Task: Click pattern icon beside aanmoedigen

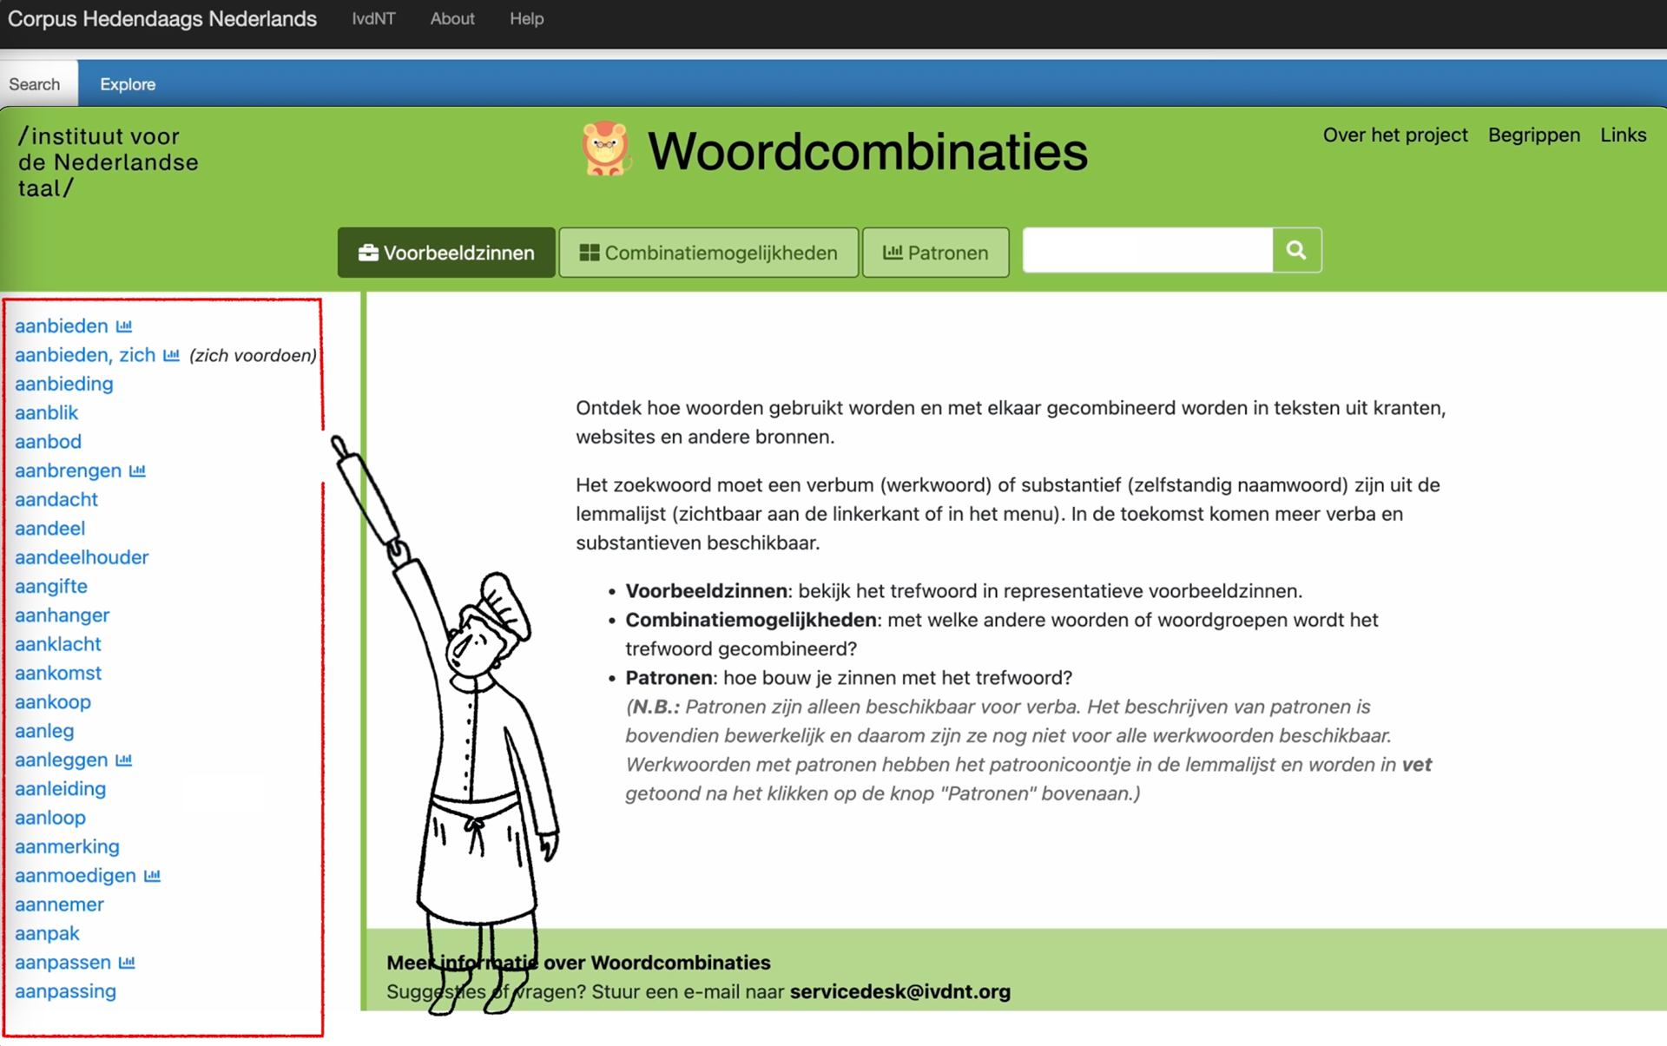Action: [x=152, y=876]
